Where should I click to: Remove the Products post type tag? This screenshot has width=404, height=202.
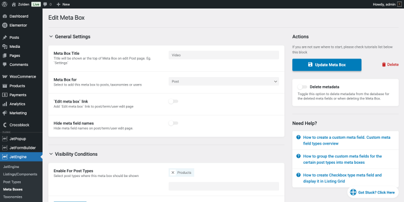(x=173, y=173)
